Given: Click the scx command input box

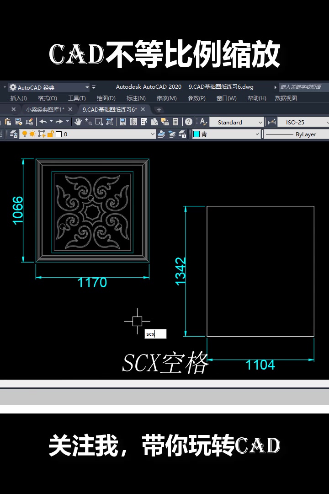Looking at the screenshot, I should (155, 334).
